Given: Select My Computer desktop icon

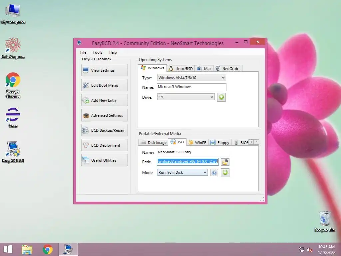Looking at the screenshot, I should tap(13, 14).
